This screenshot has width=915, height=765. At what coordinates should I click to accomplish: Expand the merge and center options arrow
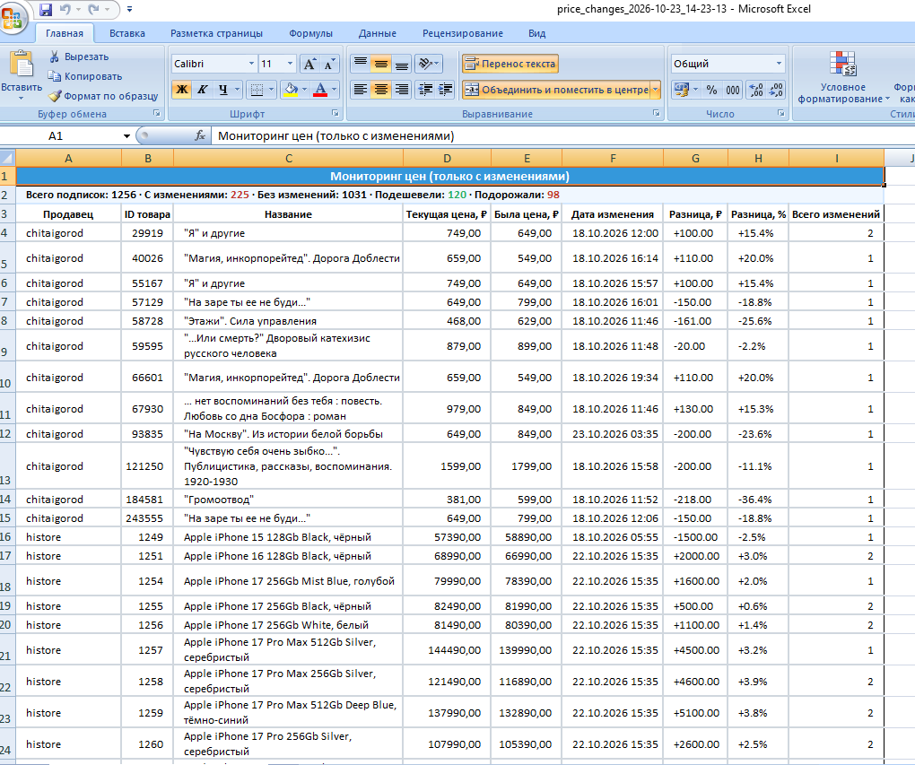[x=656, y=90]
